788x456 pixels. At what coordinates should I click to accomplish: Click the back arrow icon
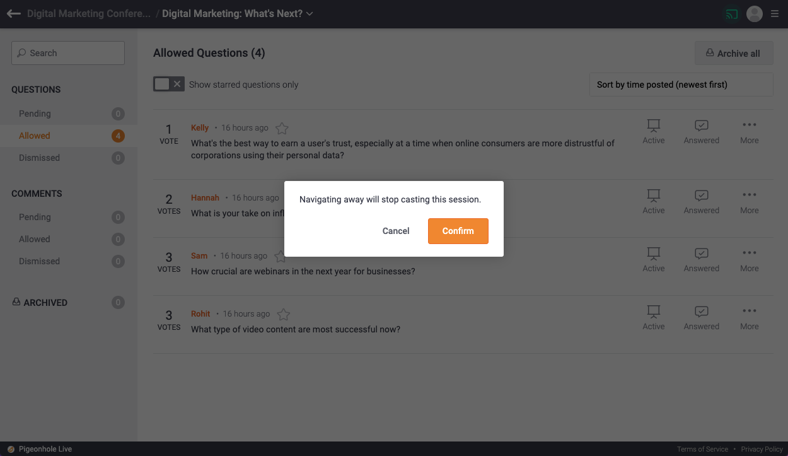point(13,14)
